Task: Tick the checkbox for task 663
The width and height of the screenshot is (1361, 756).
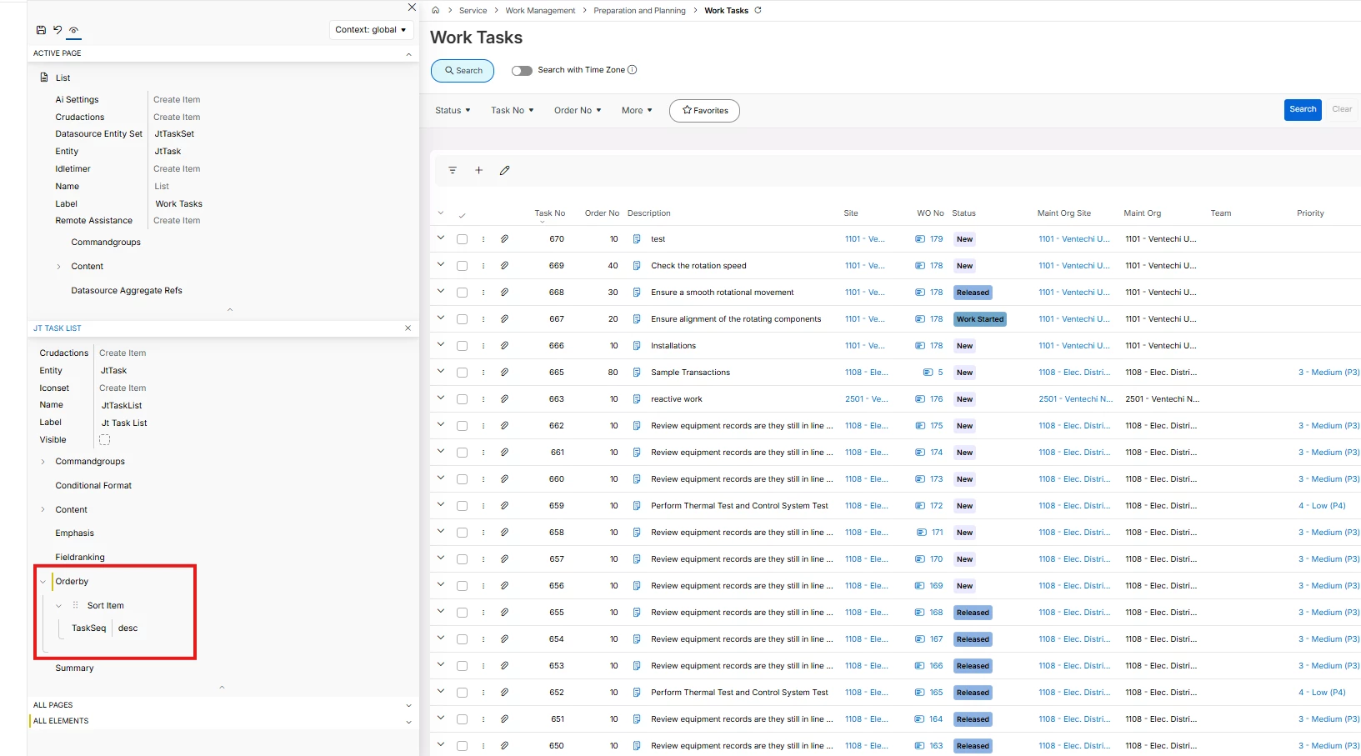Action: click(463, 399)
